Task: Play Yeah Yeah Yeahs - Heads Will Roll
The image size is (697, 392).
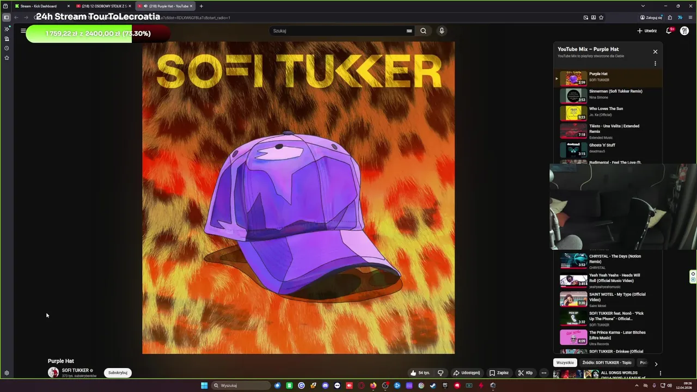Action: click(609, 280)
